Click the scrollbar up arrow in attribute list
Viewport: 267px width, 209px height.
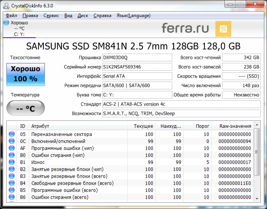point(257,125)
